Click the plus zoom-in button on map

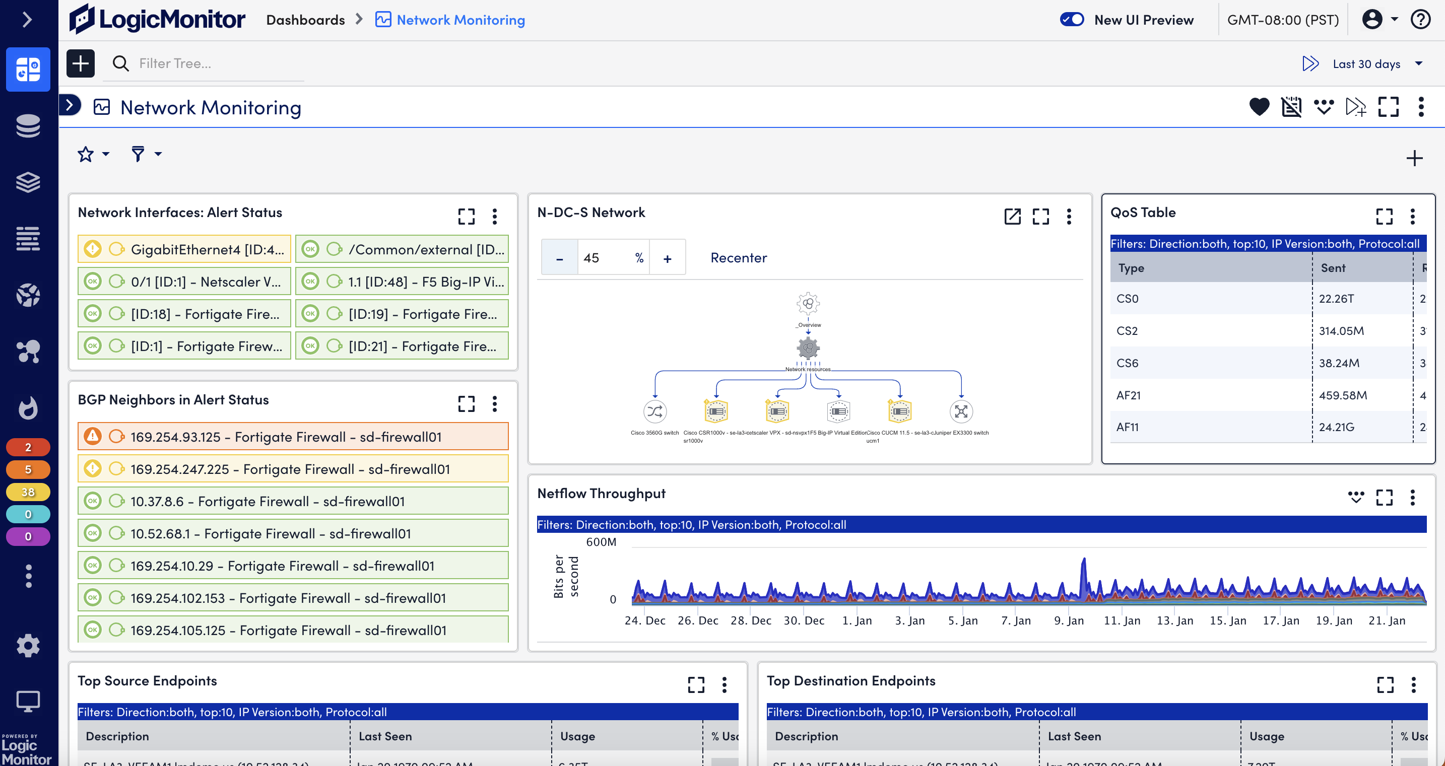[x=667, y=258]
